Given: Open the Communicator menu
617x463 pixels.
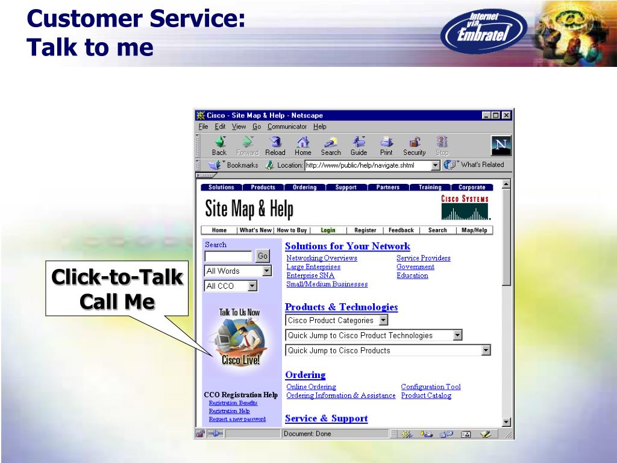Looking at the screenshot, I should [x=287, y=127].
